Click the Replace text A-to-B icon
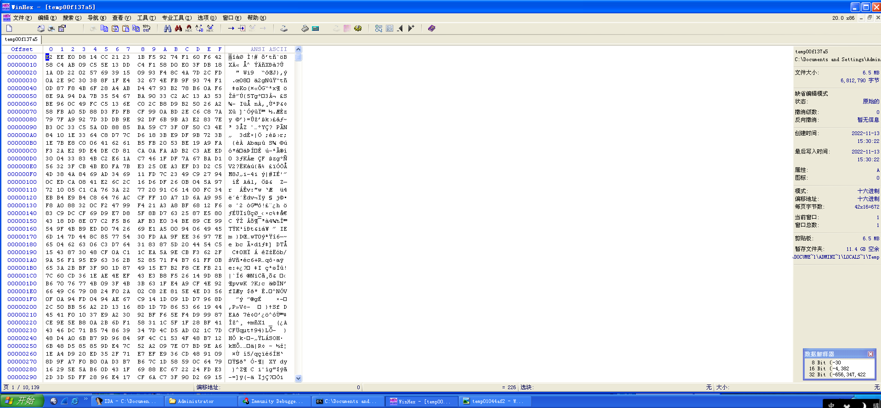 (199, 28)
